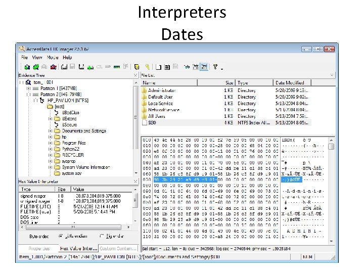Open the Mode menu

pos(53,57)
